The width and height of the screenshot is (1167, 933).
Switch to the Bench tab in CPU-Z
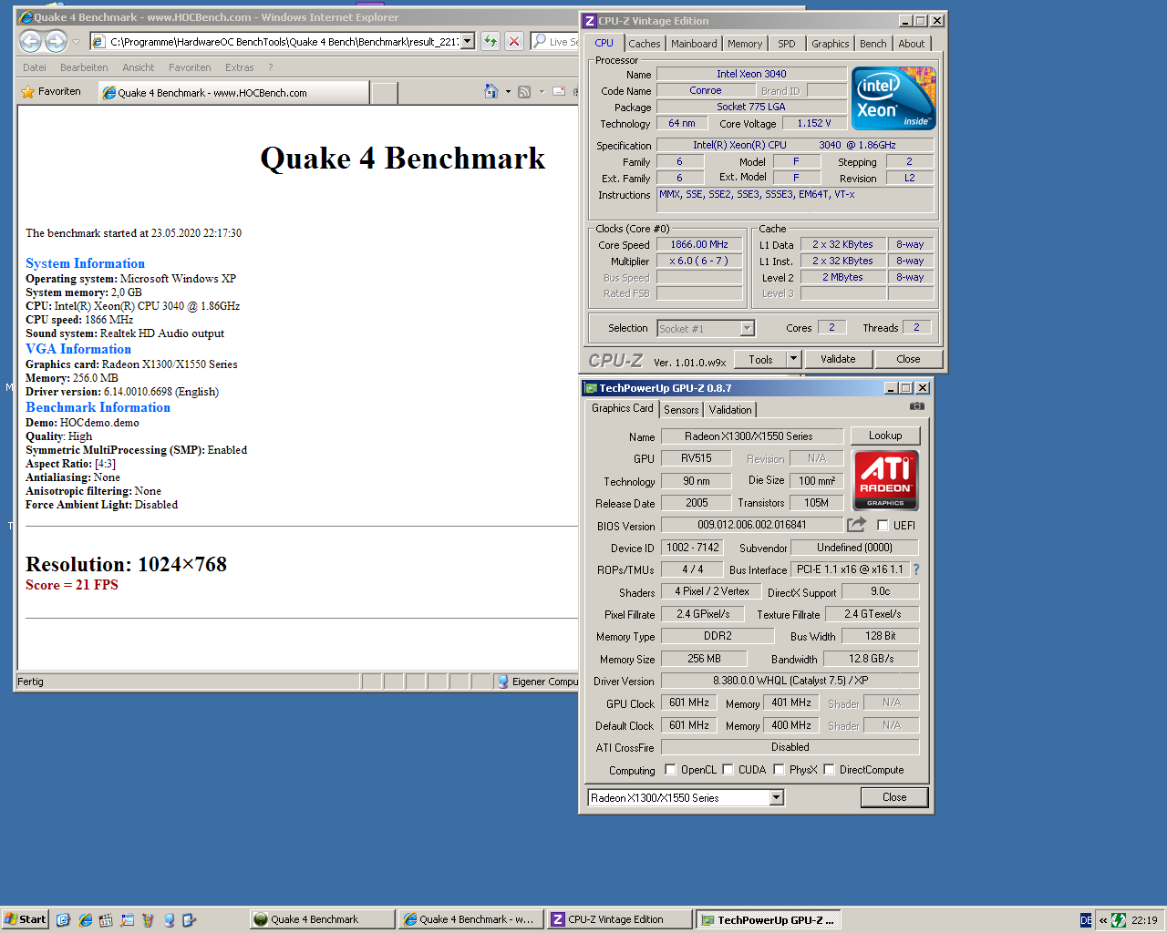pos(873,44)
